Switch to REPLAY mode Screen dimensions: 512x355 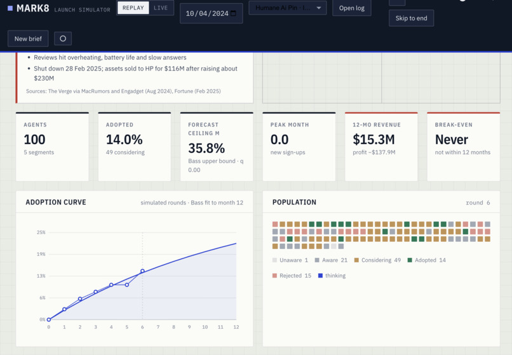click(133, 8)
